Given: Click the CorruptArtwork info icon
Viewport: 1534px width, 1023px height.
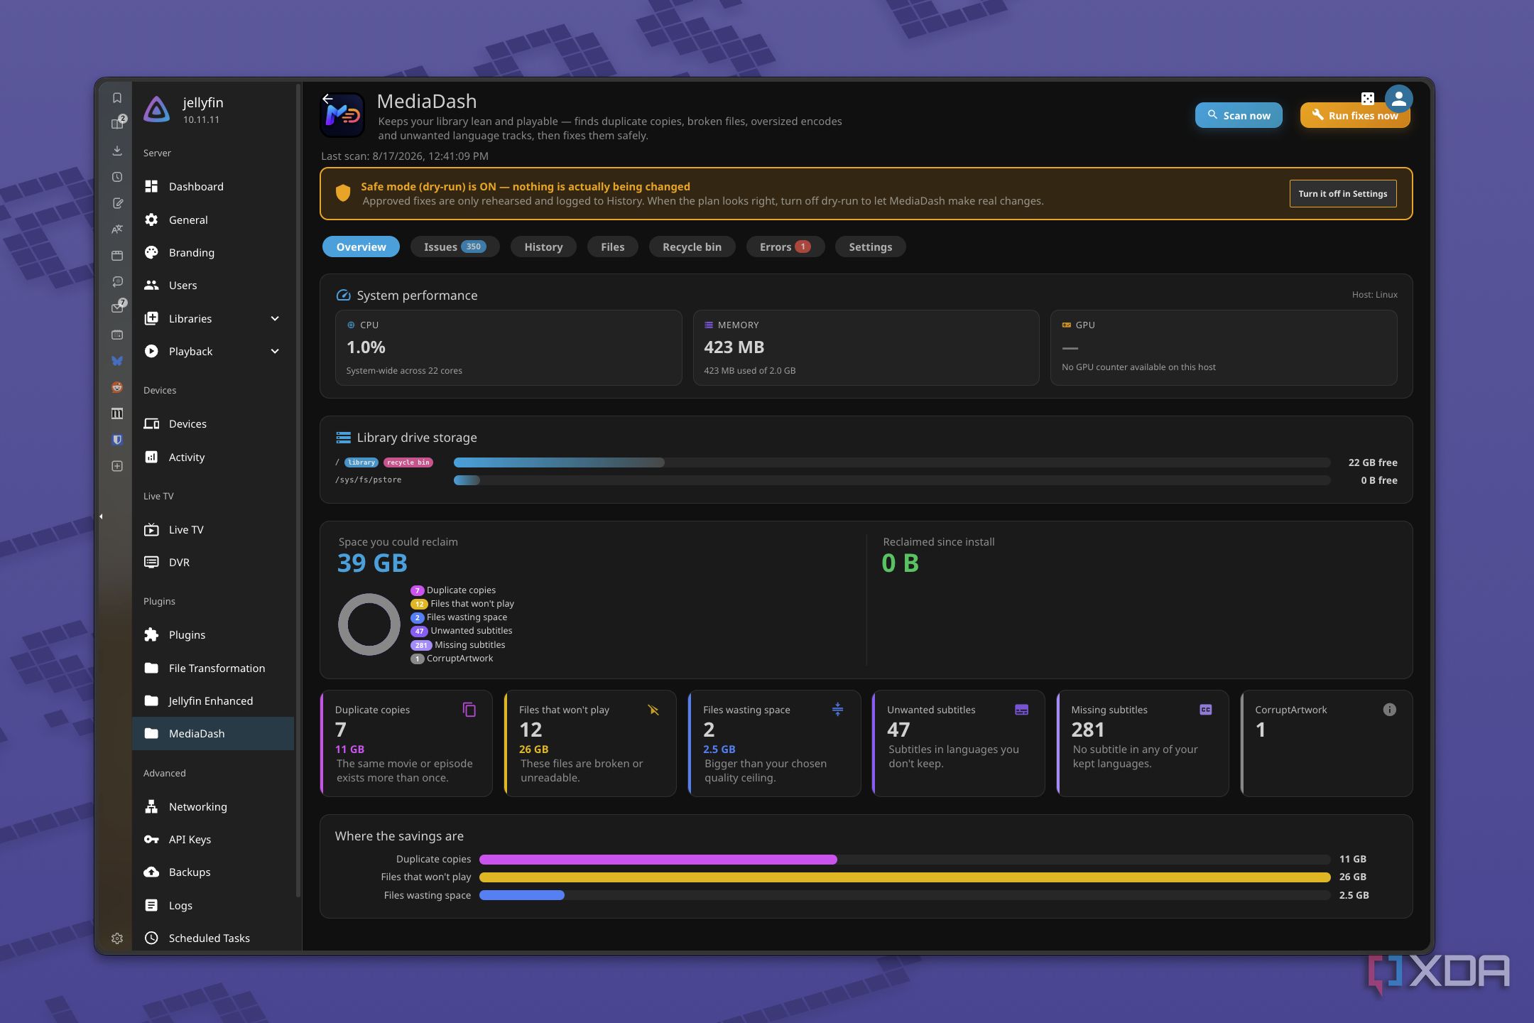Looking at the screenshot, I should pos(1390,710).
